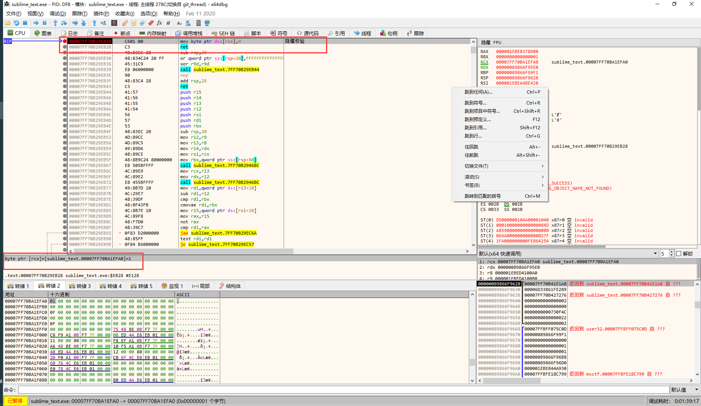Click the Stop debugging square icon
701x406 pixels.
(x=25, y=23)
